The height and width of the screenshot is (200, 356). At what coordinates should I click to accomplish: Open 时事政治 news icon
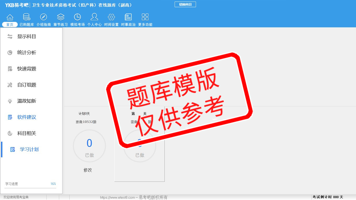(128, 17)
